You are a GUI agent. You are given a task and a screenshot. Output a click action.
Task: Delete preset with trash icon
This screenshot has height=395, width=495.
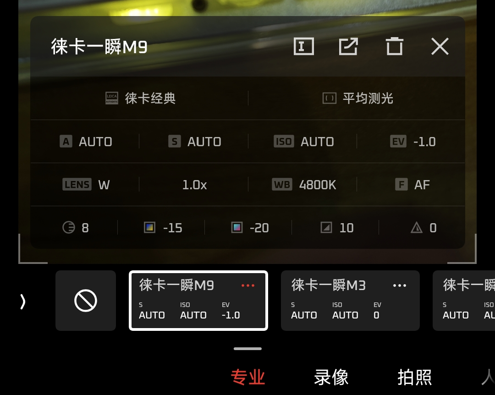coord(394,46)
